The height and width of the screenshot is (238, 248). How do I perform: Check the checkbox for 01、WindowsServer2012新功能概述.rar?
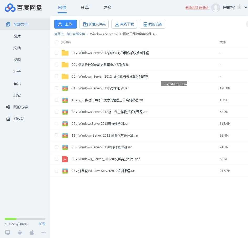click(x=56, y=88)
